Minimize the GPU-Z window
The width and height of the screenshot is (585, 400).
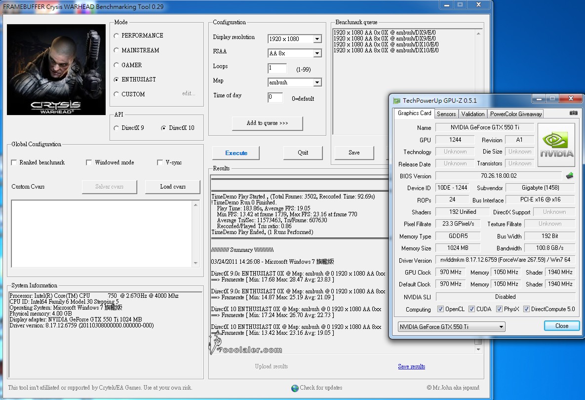click(x=539, y=99)
